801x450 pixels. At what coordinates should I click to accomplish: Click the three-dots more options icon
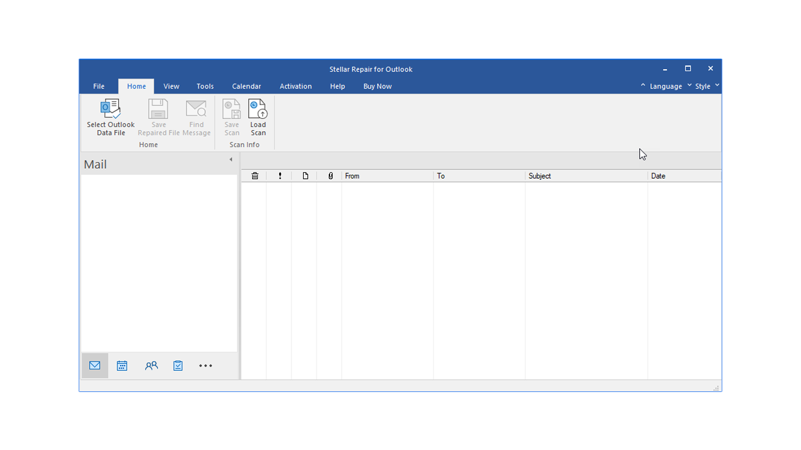[205, 366]
